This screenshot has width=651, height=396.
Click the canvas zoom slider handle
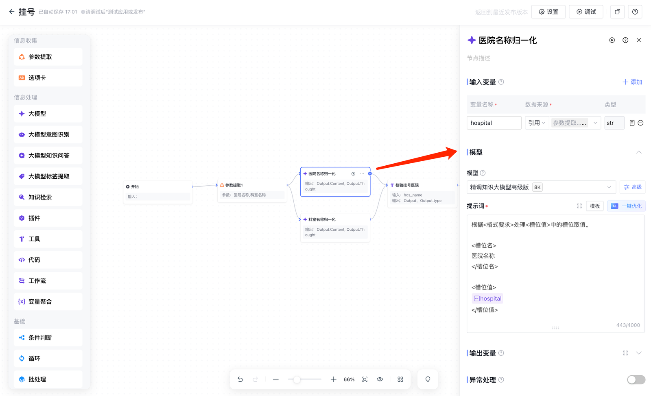(x=297, y=379)
